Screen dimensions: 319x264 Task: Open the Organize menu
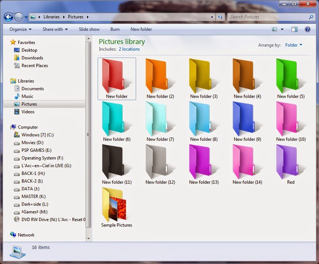(x=20, y=29)
